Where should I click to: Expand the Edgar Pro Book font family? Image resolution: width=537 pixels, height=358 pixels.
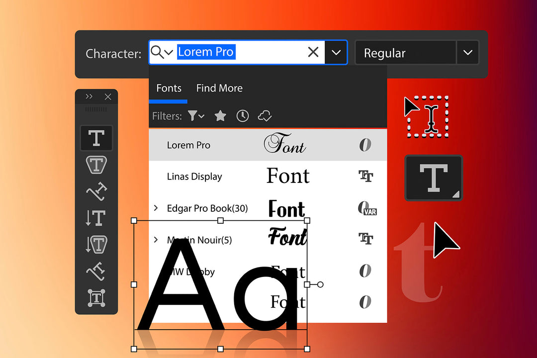[x=156, y=208]
